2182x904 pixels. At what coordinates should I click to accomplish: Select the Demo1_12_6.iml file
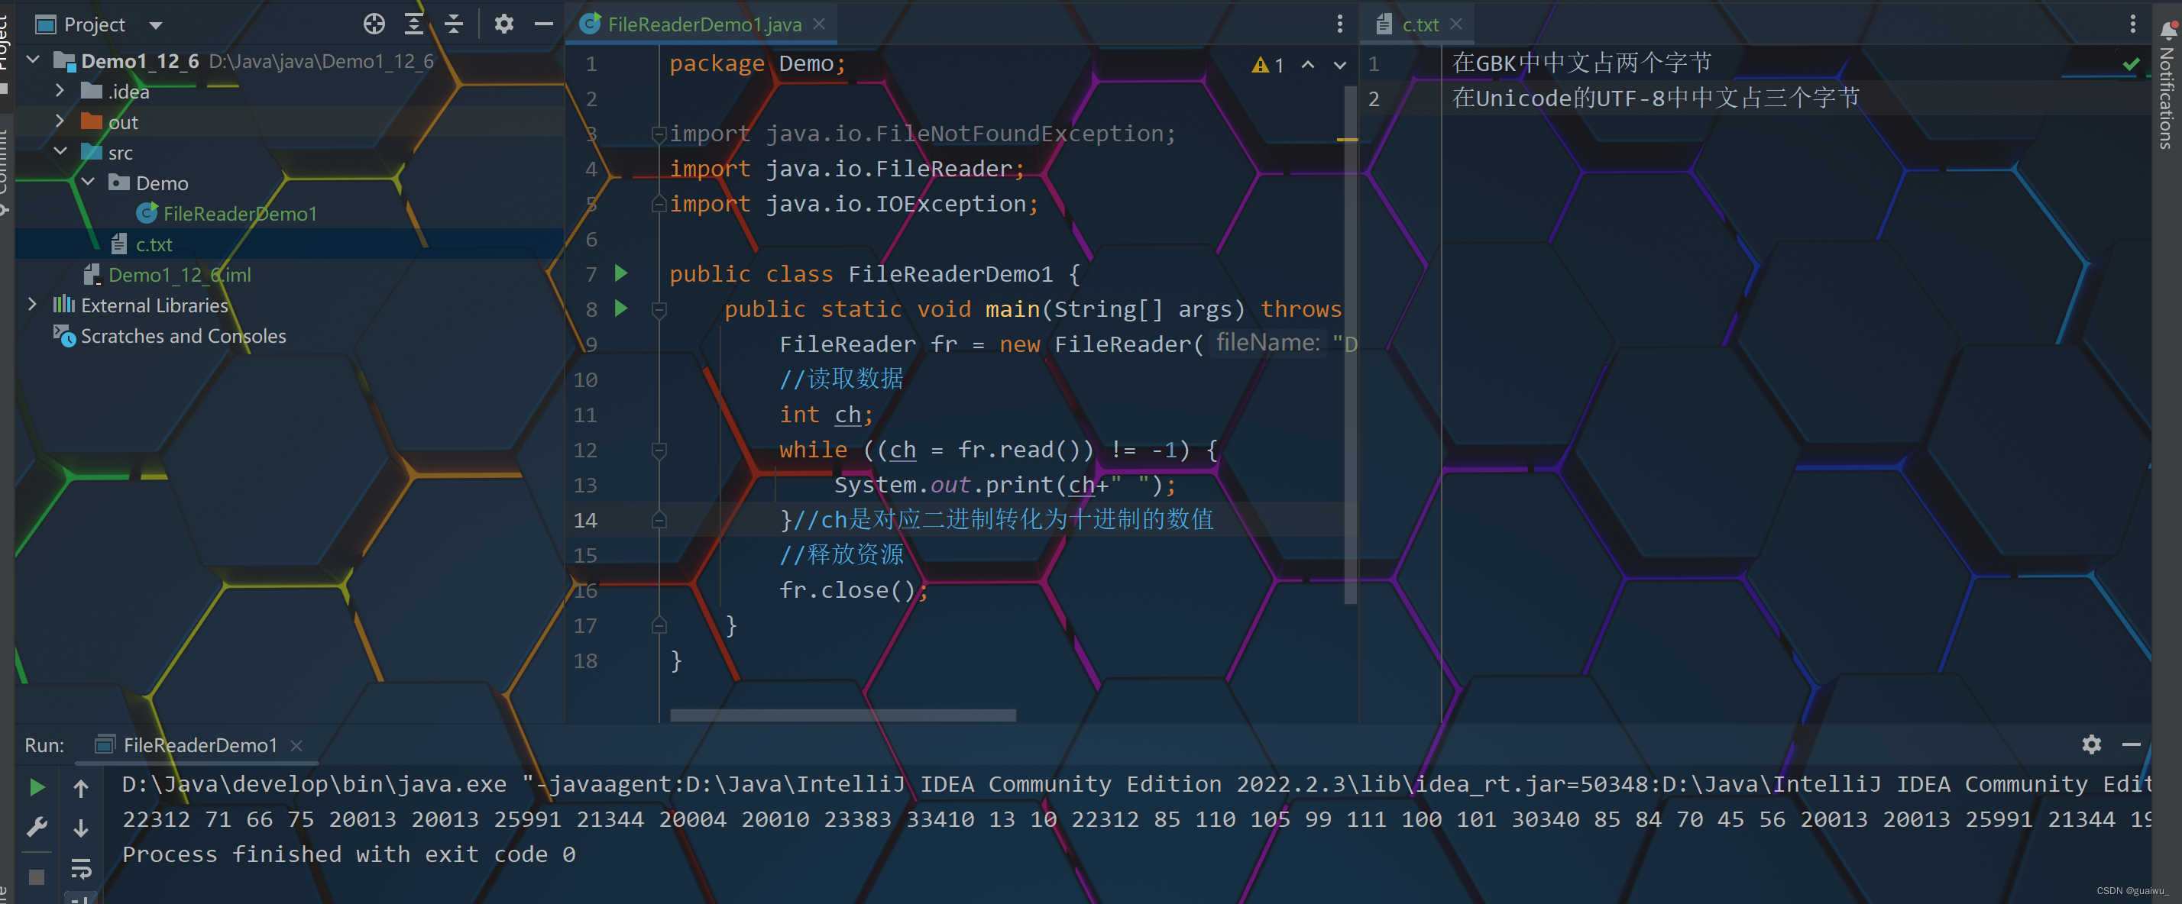click(x=179, y=275)
